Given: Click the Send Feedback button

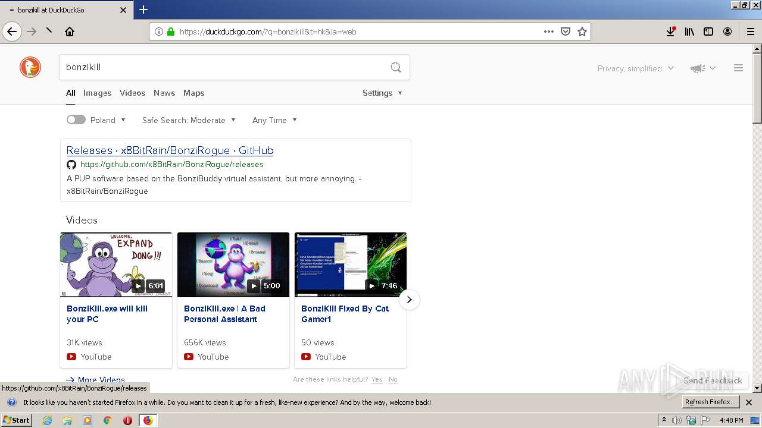Looking at the screenshot, I should (x=713, y=380).
